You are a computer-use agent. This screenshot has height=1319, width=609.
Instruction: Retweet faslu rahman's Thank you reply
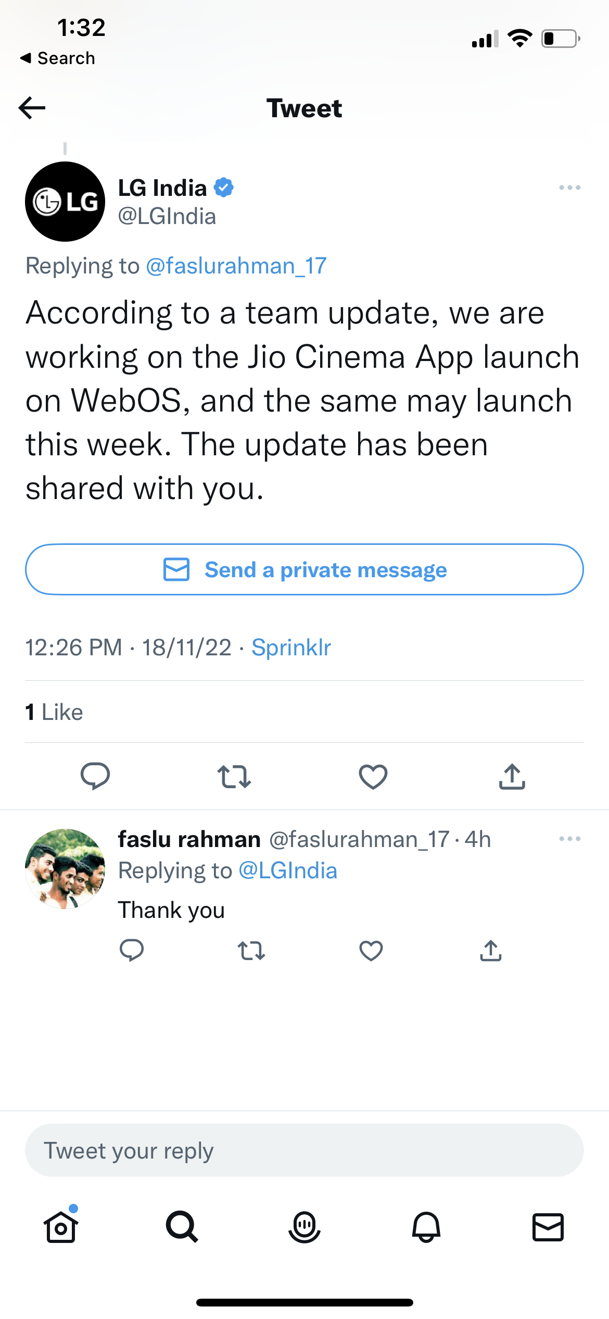(251, 951)
